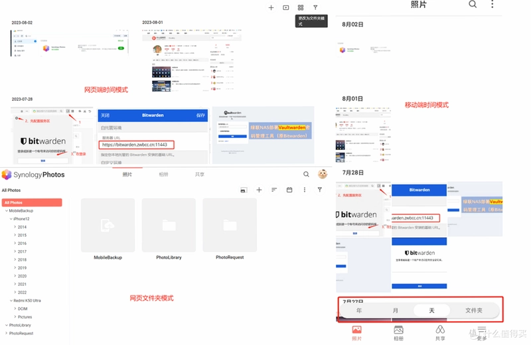
Task: Expand the PhotoLibrary tree node
Action: coord(7,325)
